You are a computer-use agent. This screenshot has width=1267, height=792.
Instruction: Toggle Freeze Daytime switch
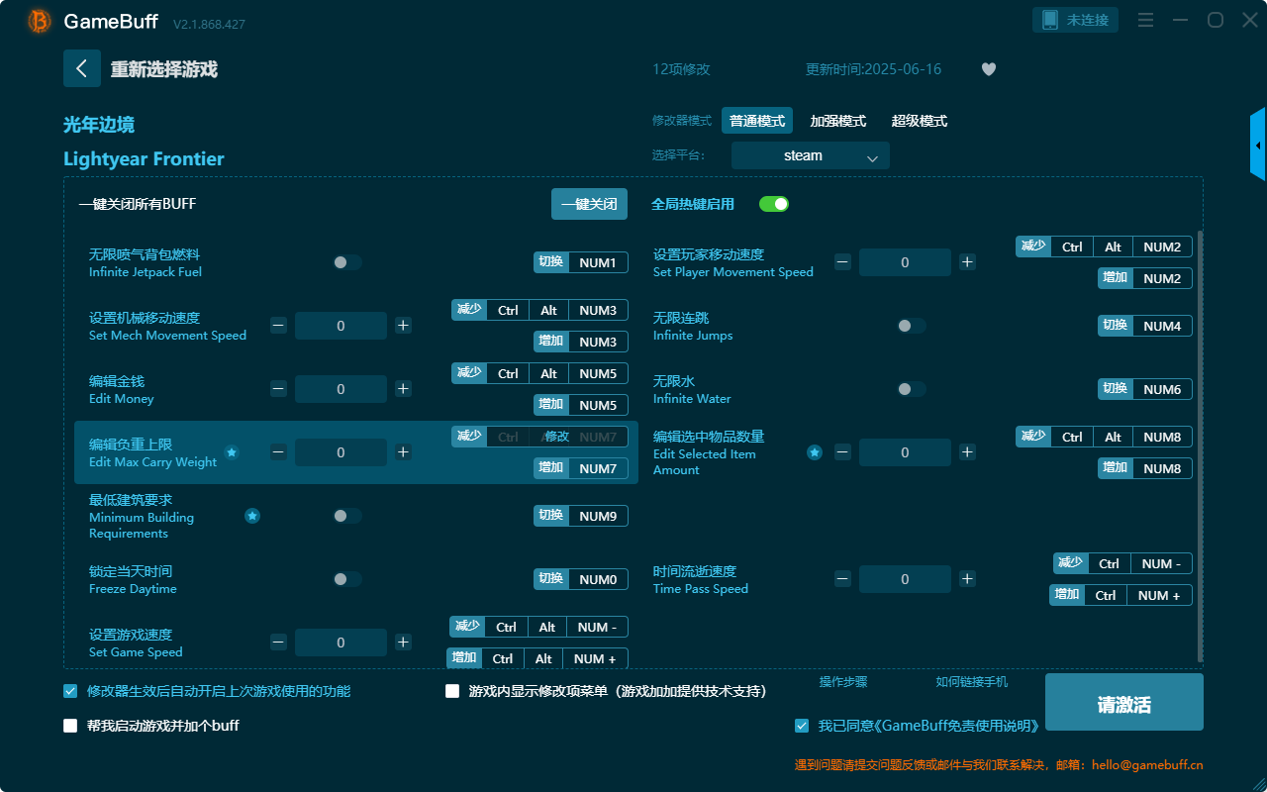pyautogui.click(x=347, y=579)
